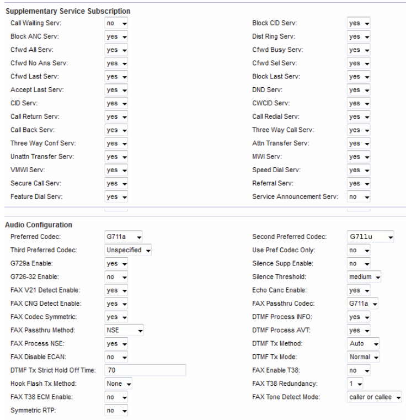The width and height of the screenshot is (406, 420).
Task: Open the FAX Passthru Method dropdown
Action: 125,330
